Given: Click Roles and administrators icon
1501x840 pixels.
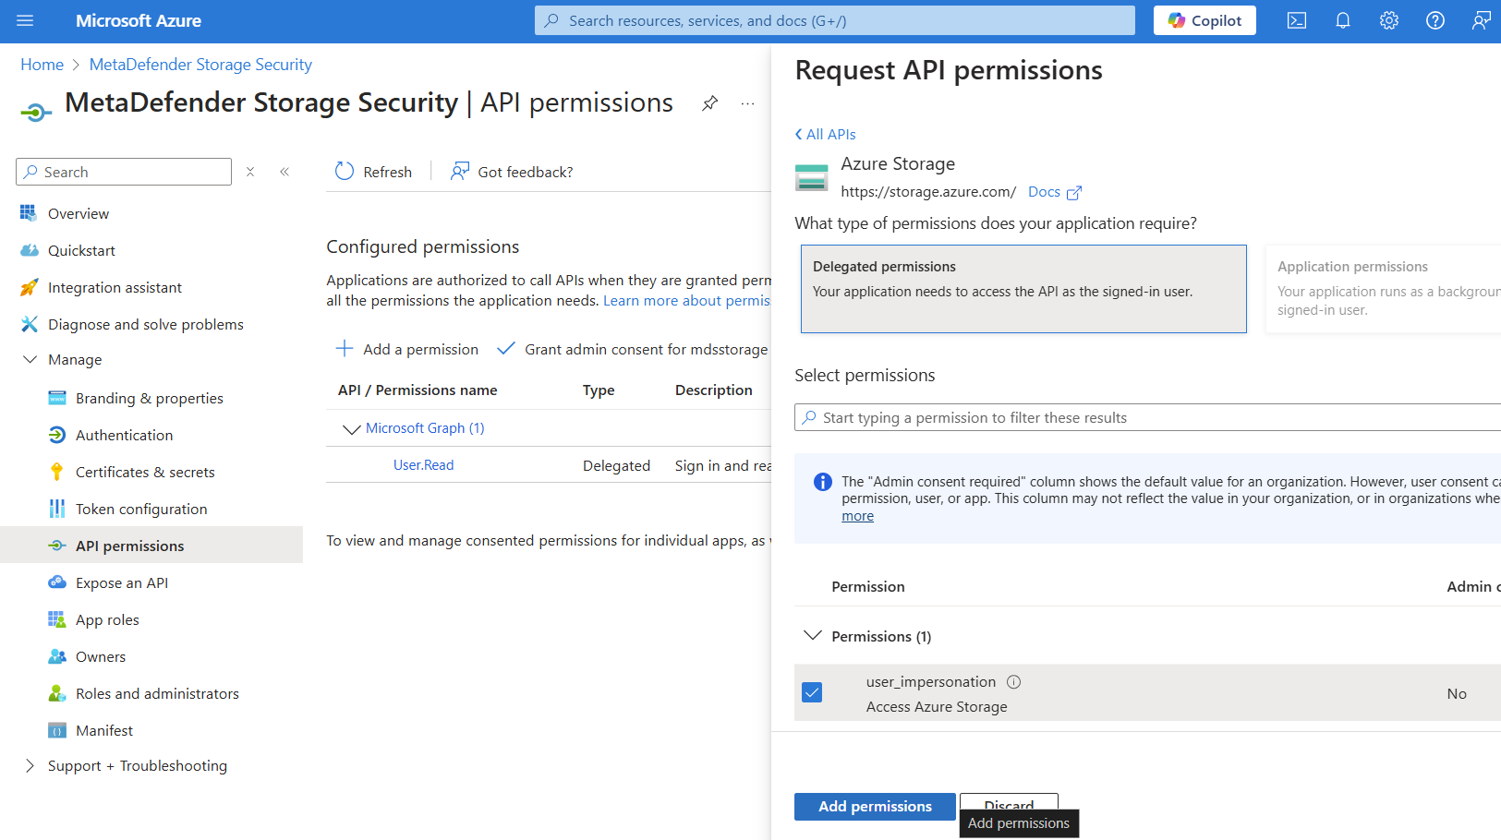Looking at the screenshot, I should 57,693.
